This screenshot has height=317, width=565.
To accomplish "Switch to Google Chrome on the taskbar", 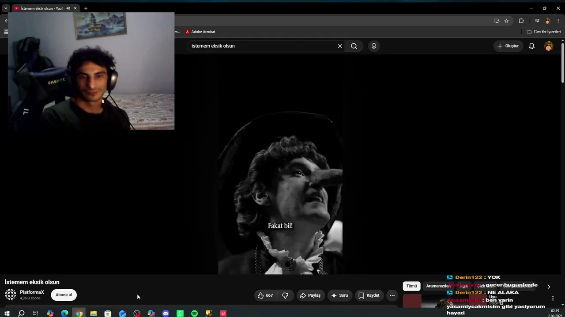I will pyautogui.click(x=79, y=313).
